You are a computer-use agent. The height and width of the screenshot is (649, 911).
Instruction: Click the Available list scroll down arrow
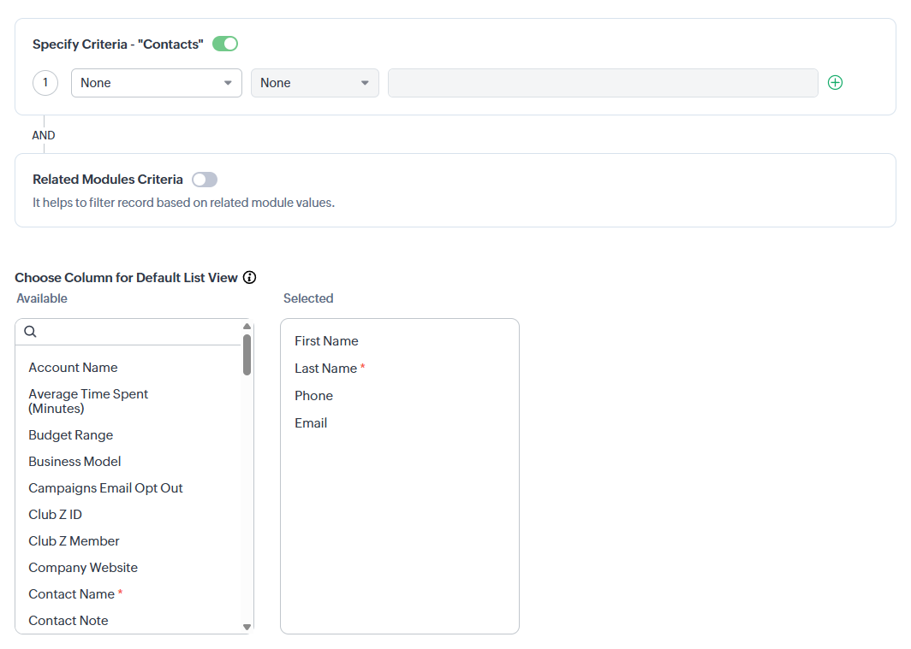tap(247, 627)
